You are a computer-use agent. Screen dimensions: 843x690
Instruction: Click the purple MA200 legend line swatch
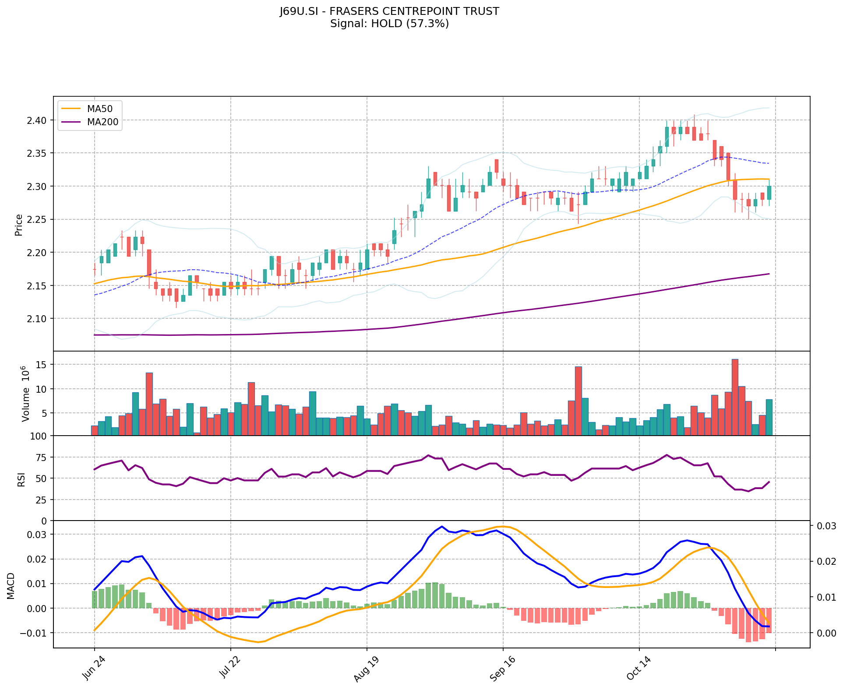(x=71, y=122)
